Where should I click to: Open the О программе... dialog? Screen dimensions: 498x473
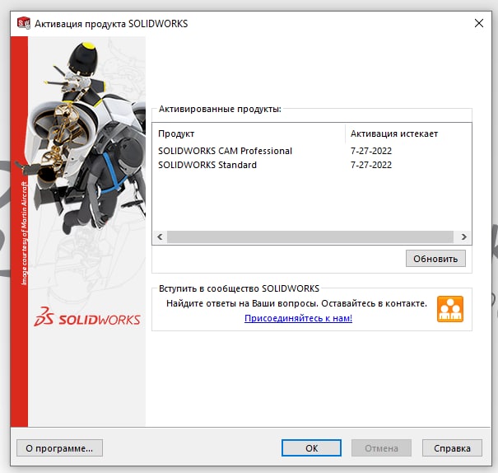(59, 448)
